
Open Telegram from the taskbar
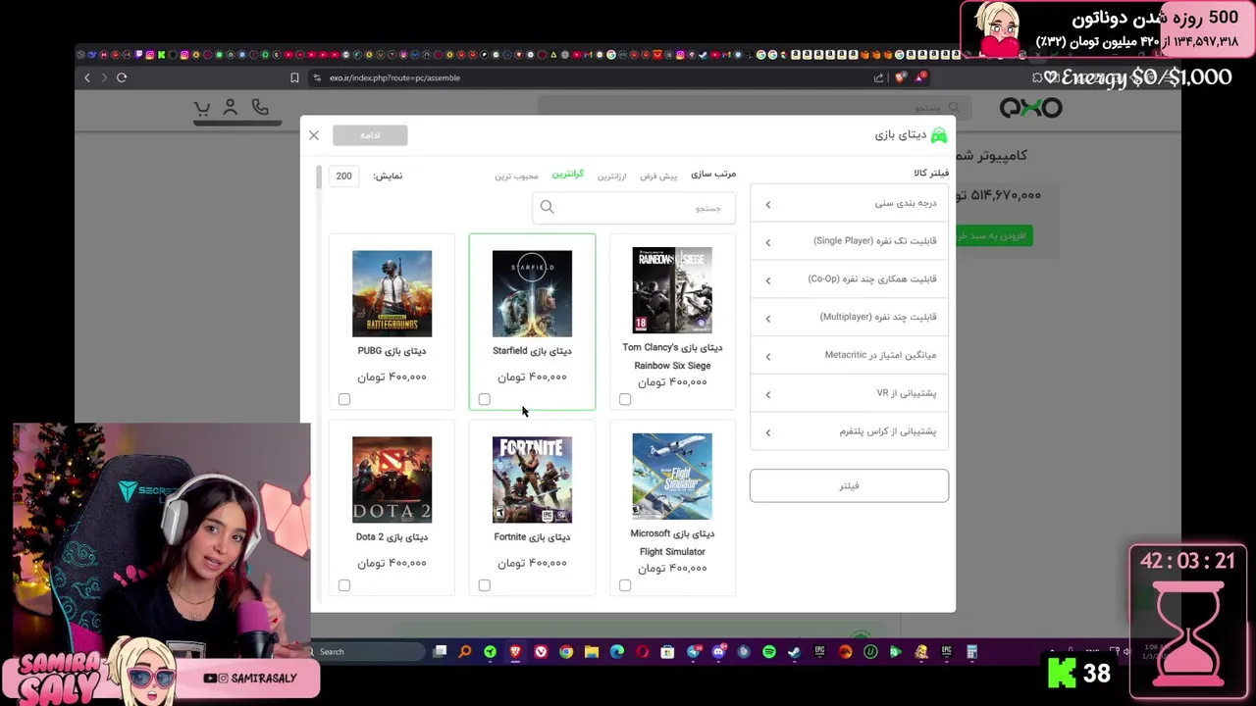[694, 652]
